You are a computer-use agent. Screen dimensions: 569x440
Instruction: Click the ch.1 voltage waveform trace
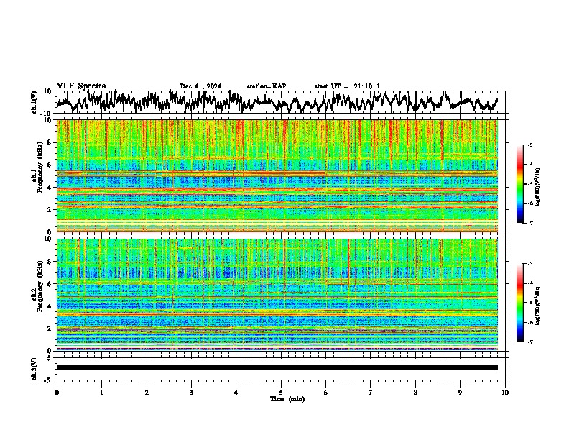[277, 102]
